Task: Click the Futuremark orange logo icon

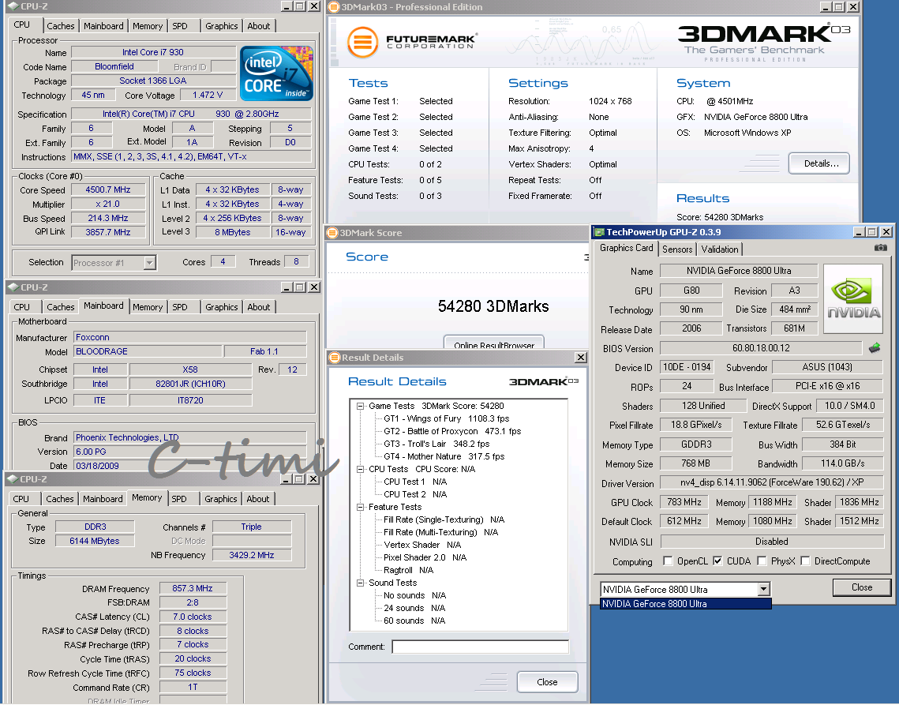Action: (x=362, y=43)
